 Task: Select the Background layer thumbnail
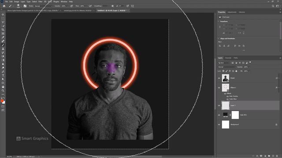click(226, 125)
